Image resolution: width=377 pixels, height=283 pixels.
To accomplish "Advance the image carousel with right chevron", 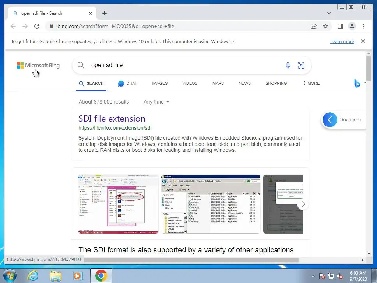I will click(x=303, y=204).
